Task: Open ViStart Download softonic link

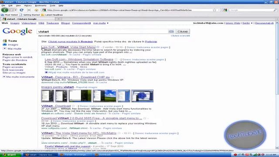Action: point(56,106)
